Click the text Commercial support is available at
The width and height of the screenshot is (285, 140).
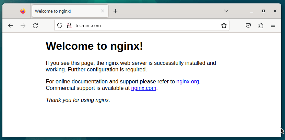coord(88,88)
